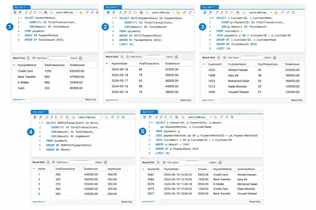Click the yellow star icon in SQL File 3 toolbar

(x=276, y=13)
